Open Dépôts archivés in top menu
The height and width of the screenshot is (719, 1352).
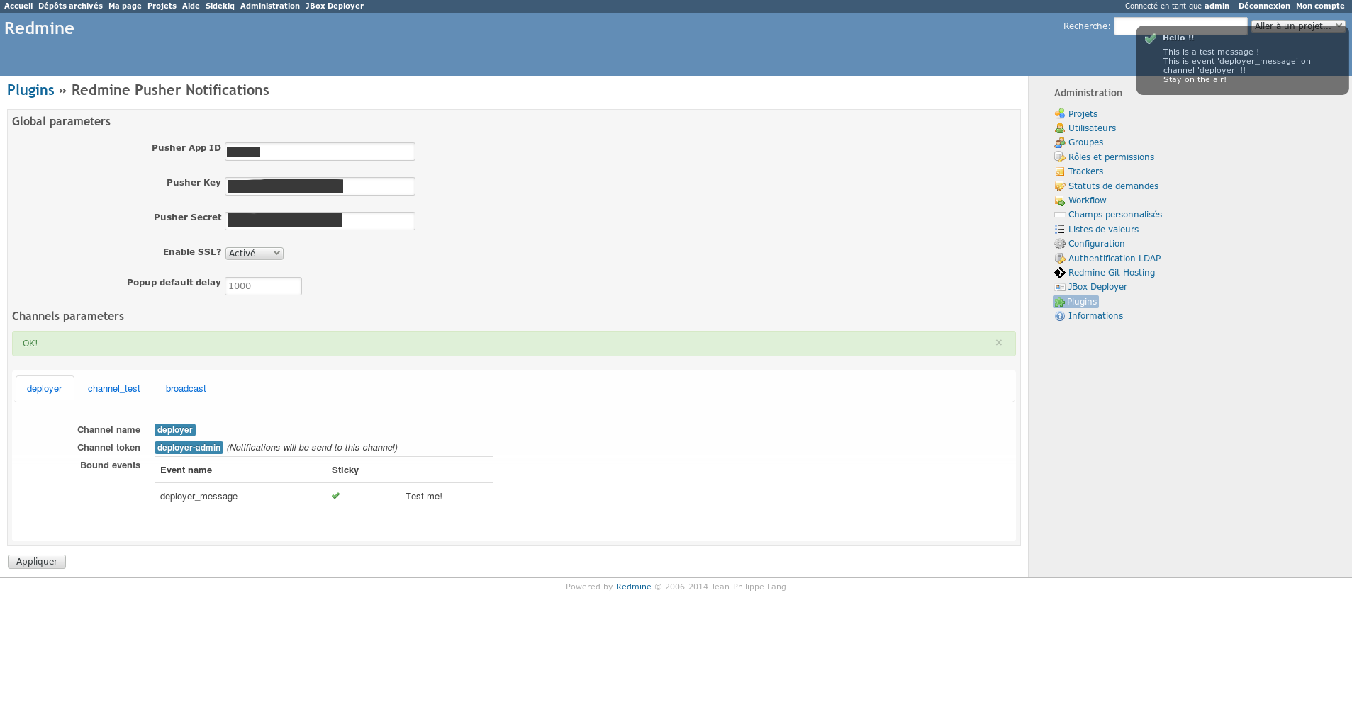[70, 6]
